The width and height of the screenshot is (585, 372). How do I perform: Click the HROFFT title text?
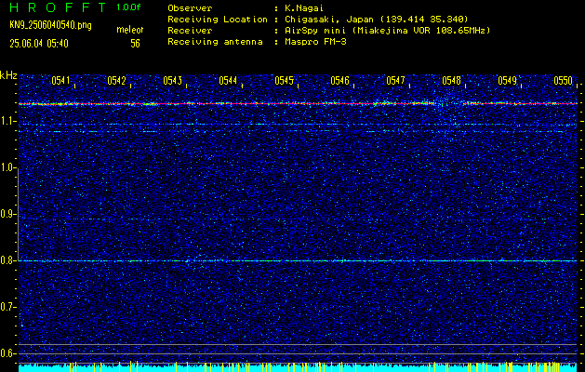(x=59, y=7)
